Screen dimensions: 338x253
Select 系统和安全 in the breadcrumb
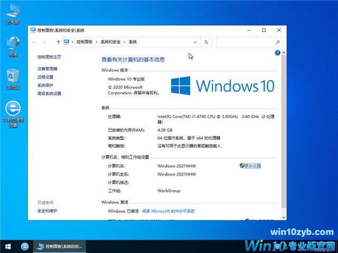coord(110,42)
